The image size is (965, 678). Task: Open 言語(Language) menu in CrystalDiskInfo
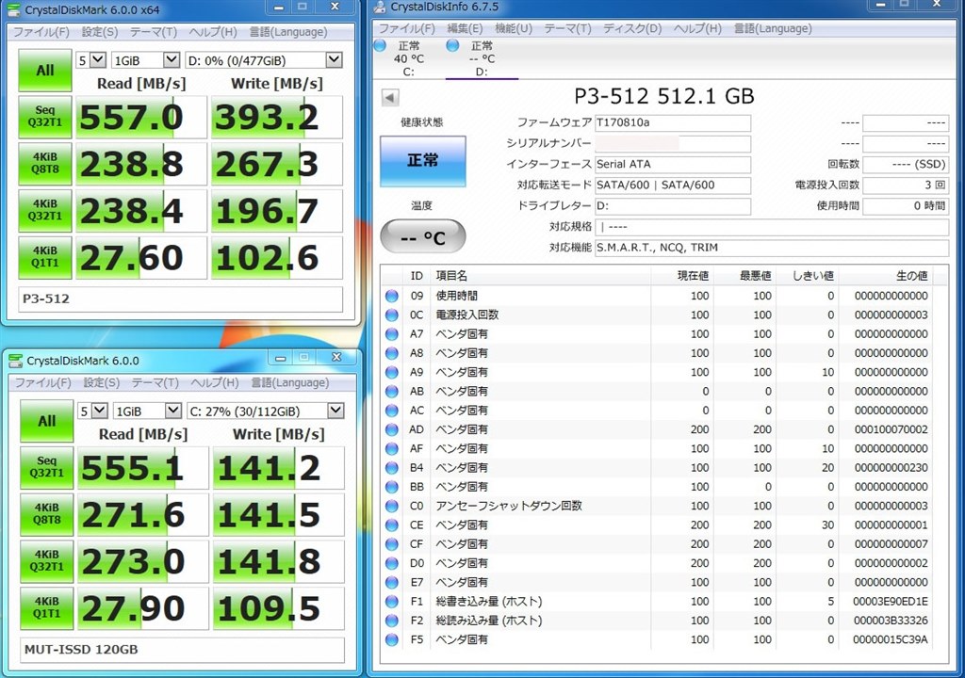pyautogui.click(x=773, y=28)
